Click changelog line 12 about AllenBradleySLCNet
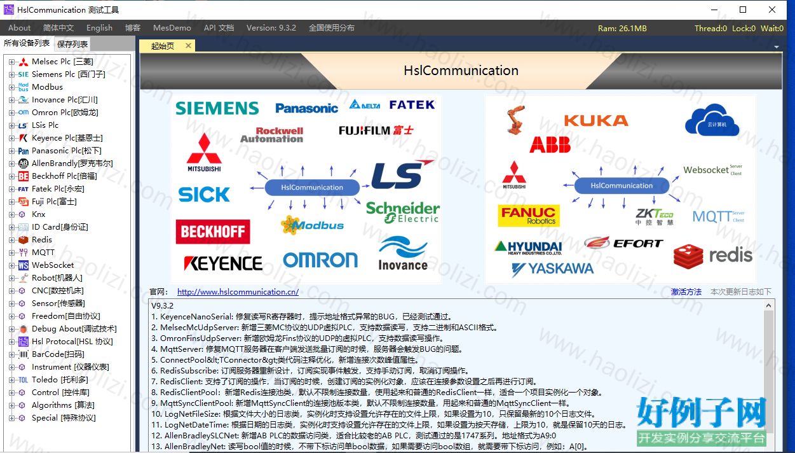The width and height of the screenshot is (795, 453). 353,436
